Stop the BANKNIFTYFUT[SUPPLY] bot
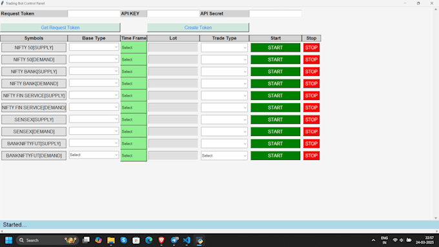 click(x=311, y=144)
